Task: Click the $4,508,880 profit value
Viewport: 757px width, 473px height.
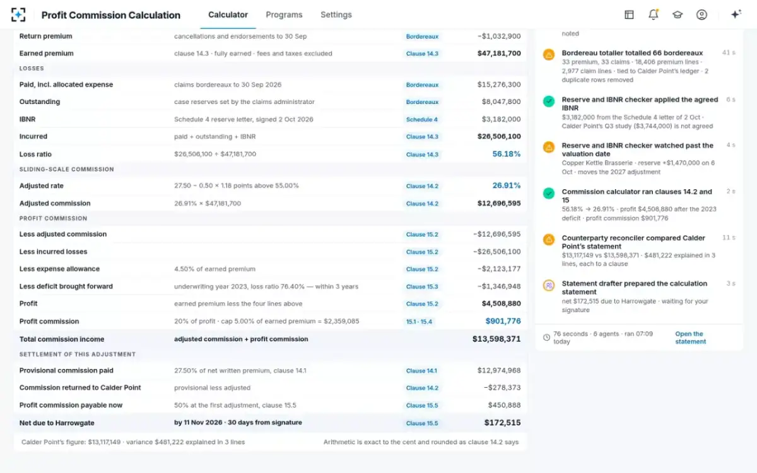Action: (x=502, y=303)
